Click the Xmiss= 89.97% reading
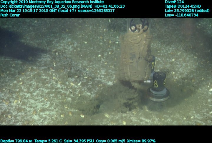Screen dimensions: 212x143 (141, 141)
